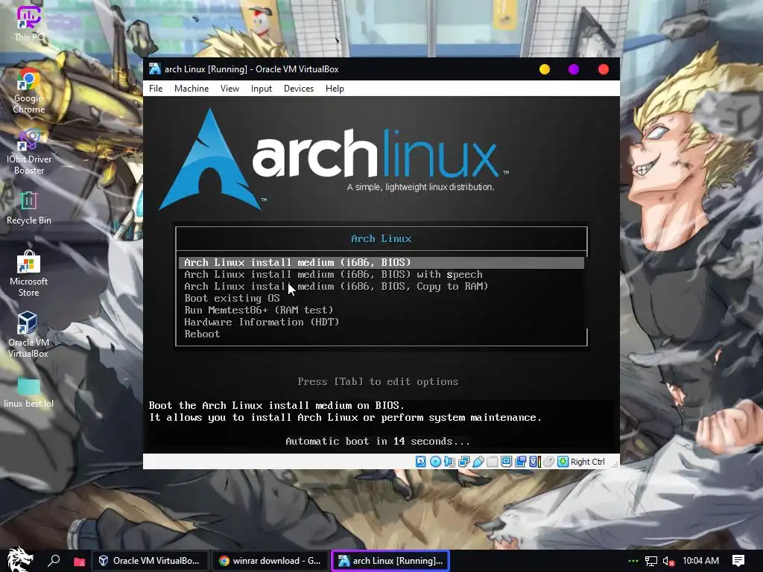This screenshot has width=763, height=572.
Task: Click the hard disk activity indicator icon
Action: [421, 462]
